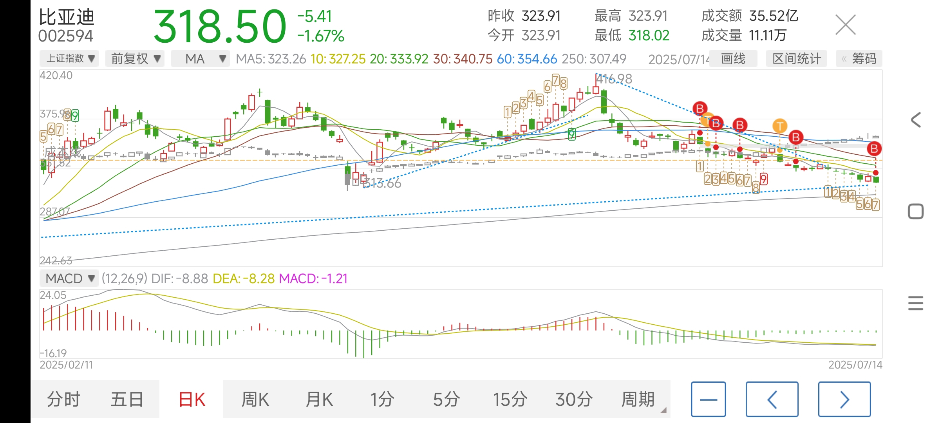Click the 画线 draw line button
940x423 pixels.
(x=733, y=59)
